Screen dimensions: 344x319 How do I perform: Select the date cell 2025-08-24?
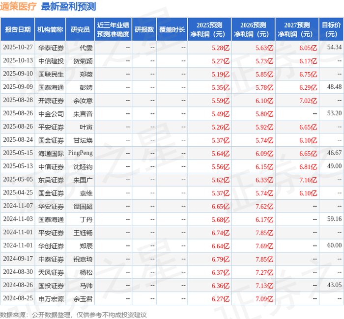18,140
